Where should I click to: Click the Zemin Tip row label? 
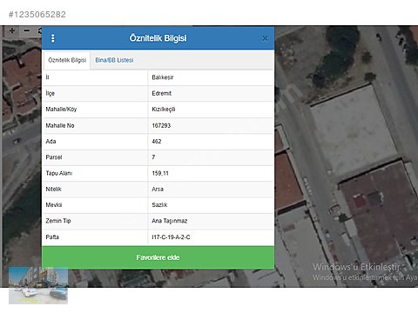coord(58,221)
